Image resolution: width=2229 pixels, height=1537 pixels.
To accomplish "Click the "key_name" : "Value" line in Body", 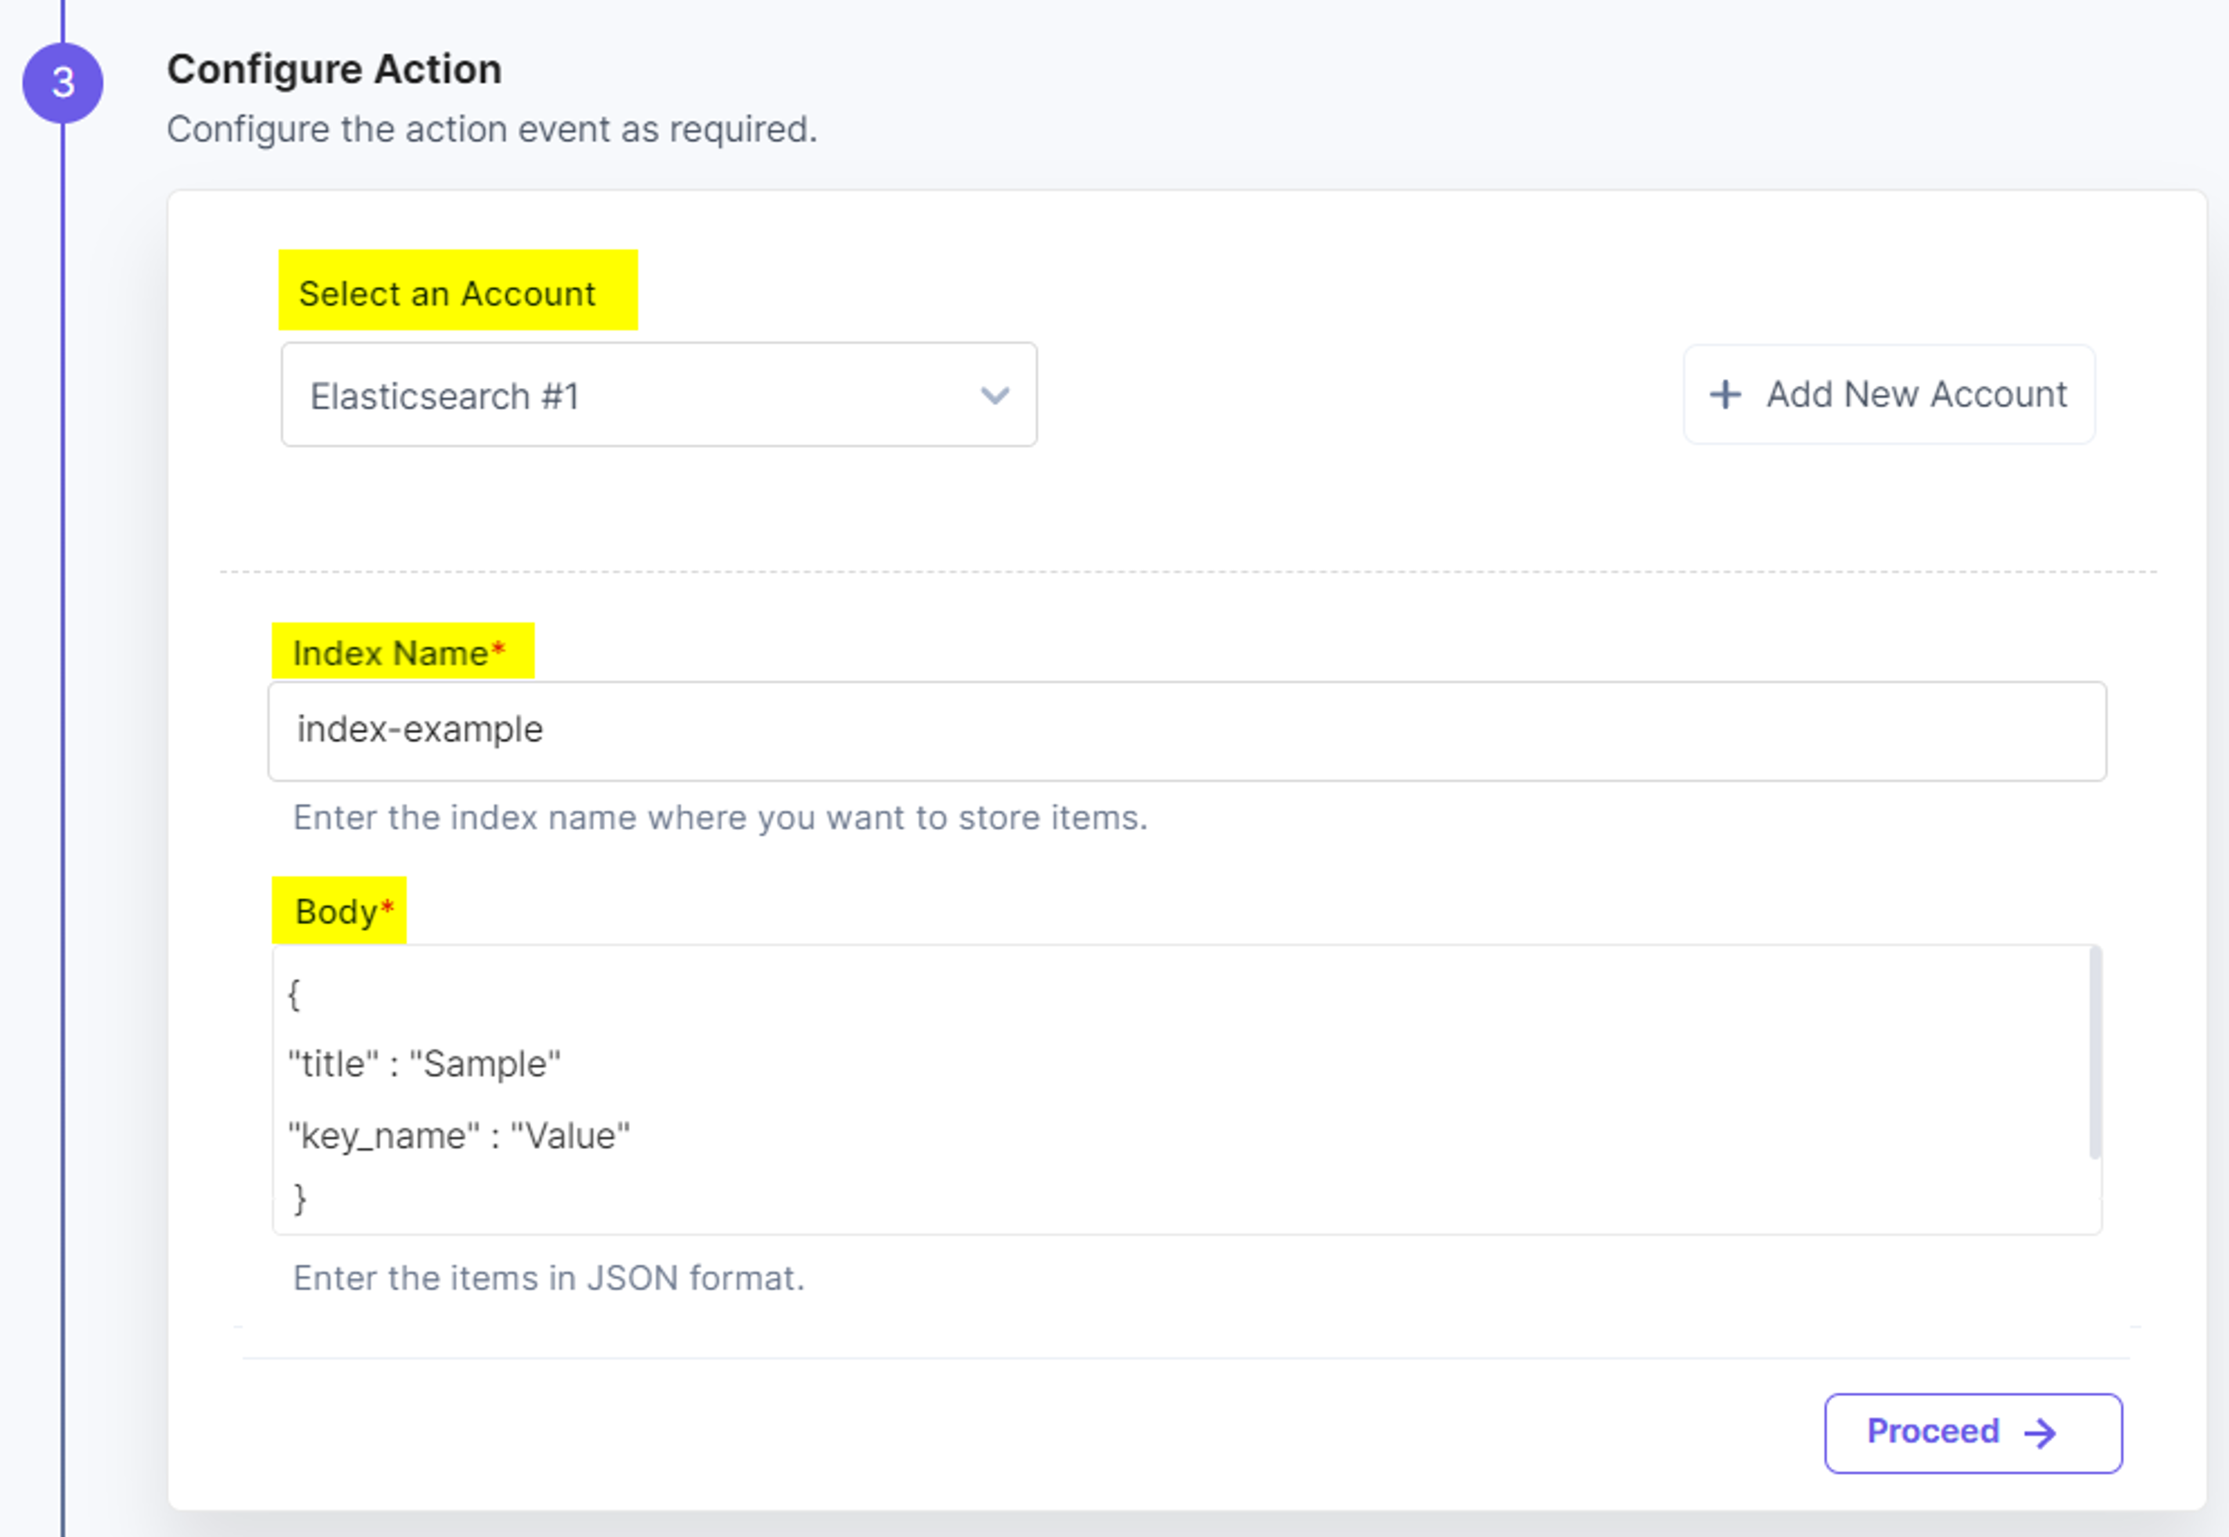I will [x=459, y=1136].
